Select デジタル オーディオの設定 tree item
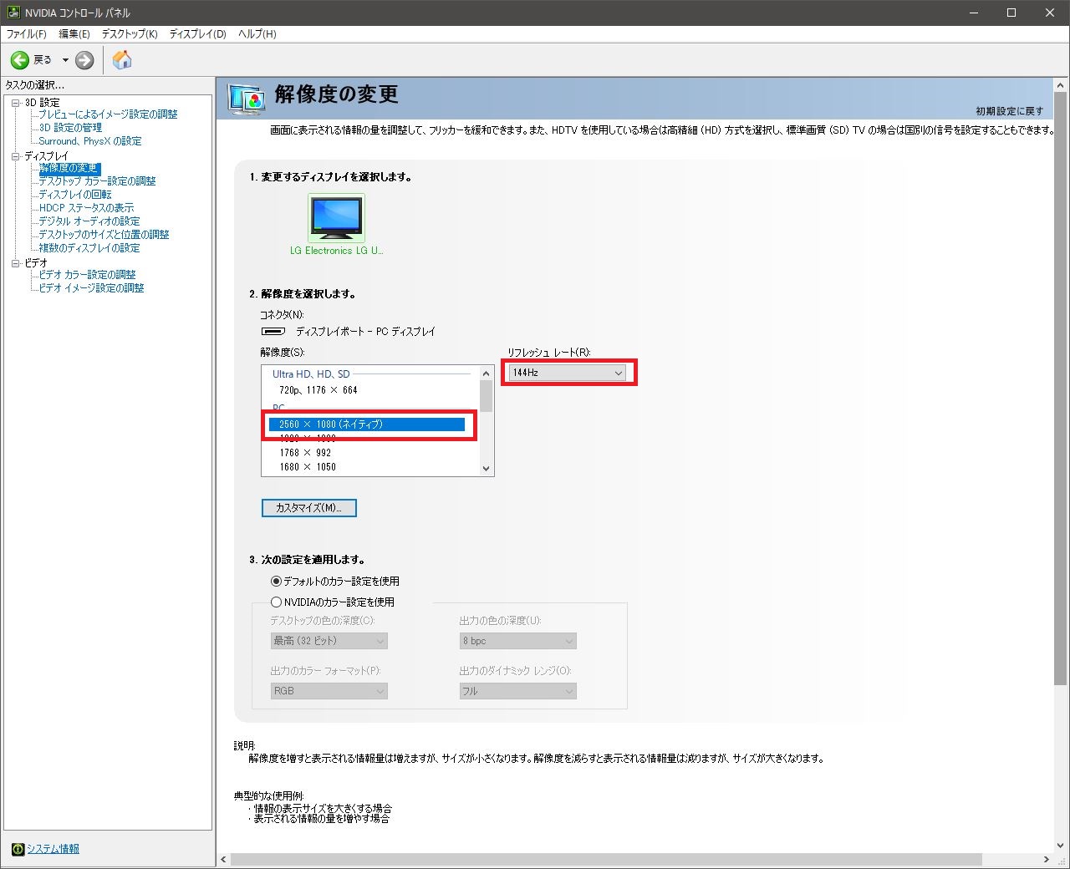This screenshot has height=869, width=1070. (x=89, y=221)
